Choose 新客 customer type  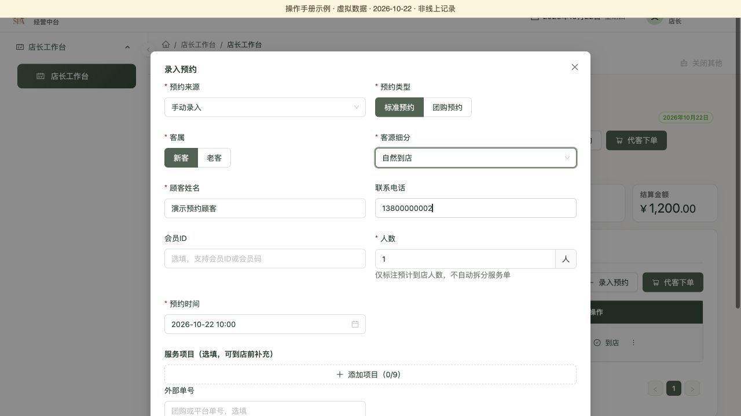181,158
